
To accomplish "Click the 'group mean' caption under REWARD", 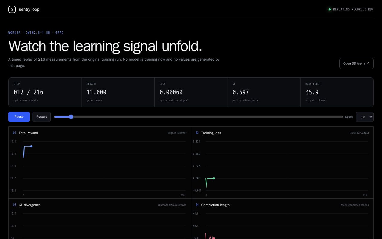I will coord(94,100).
